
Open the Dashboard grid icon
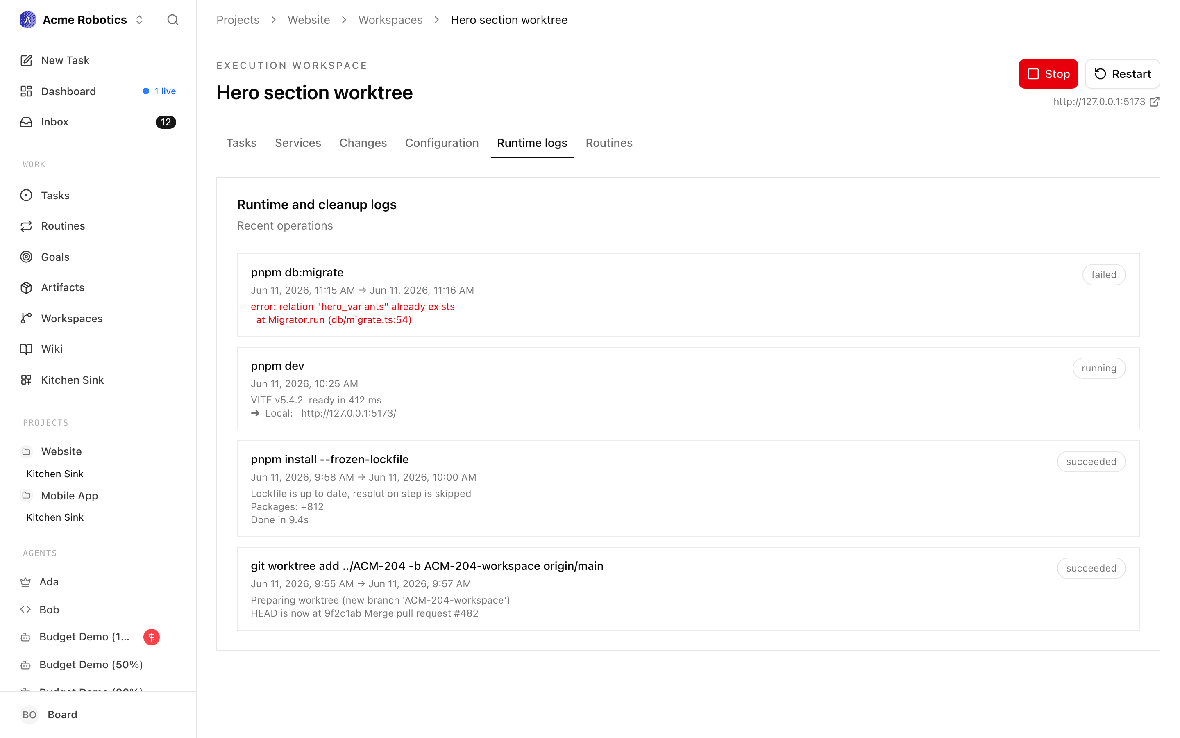click(x=26, y=91)
